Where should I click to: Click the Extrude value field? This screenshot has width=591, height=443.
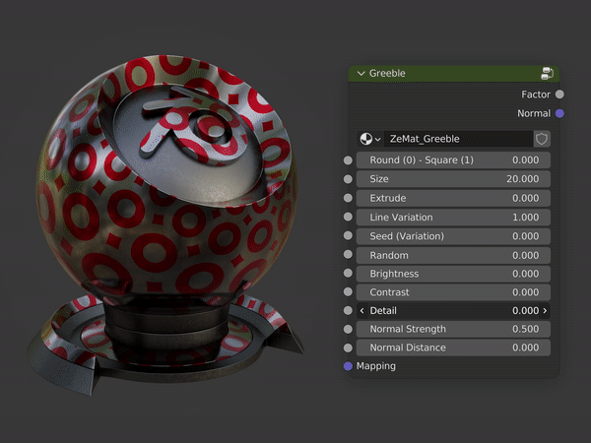click(x=453, y=198)
